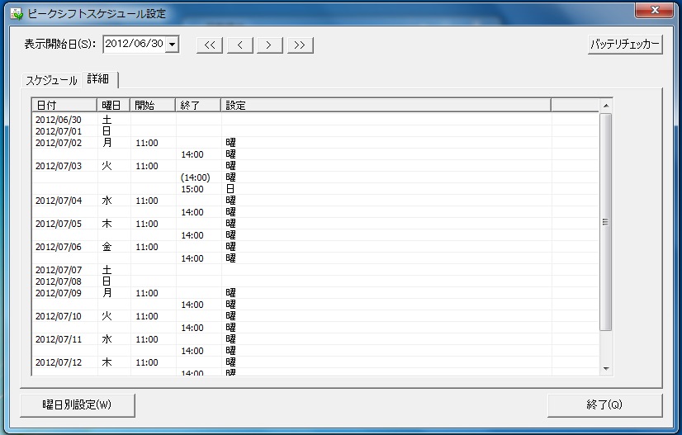Click 11:00 start time for 2012/07/10
This screenshot has height=435, width=682.
147,316
